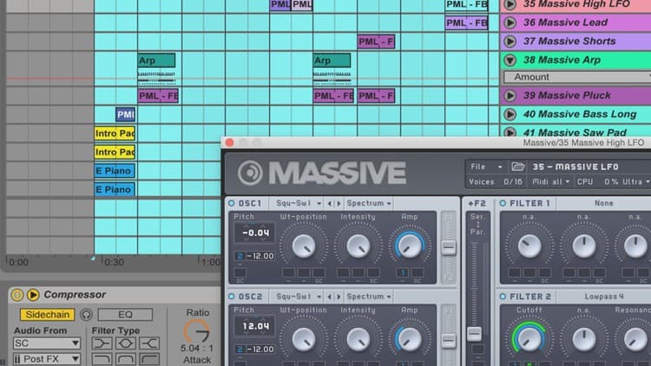Click the OSC2 Intensity knob

pyautogui.click(x=358, y=339)
